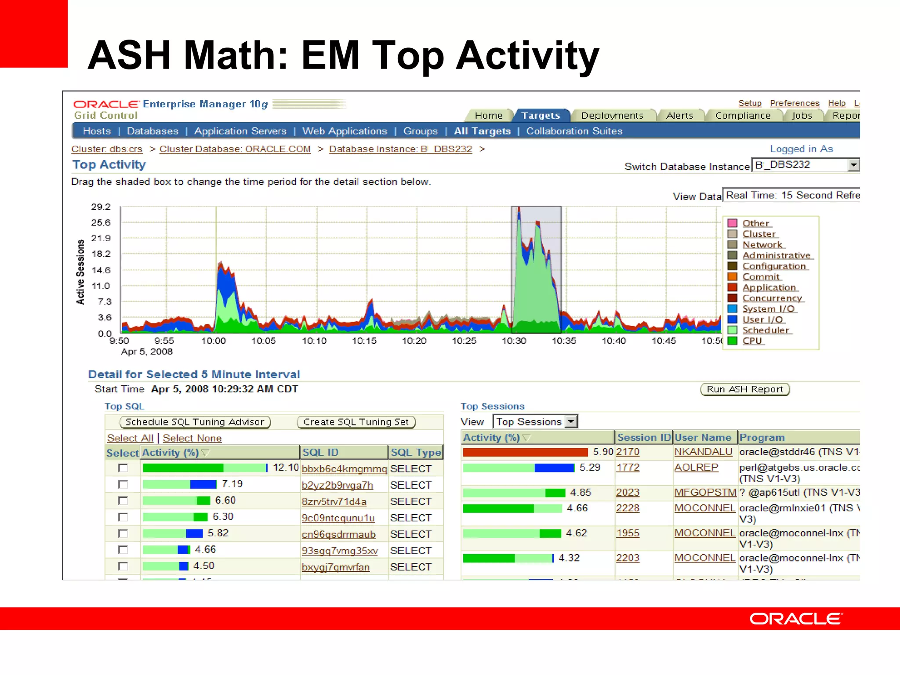Click the shaded time selection box on chart
Image resolution: width=900 pixels, height=675 pixels.
[x=536, y=269]
